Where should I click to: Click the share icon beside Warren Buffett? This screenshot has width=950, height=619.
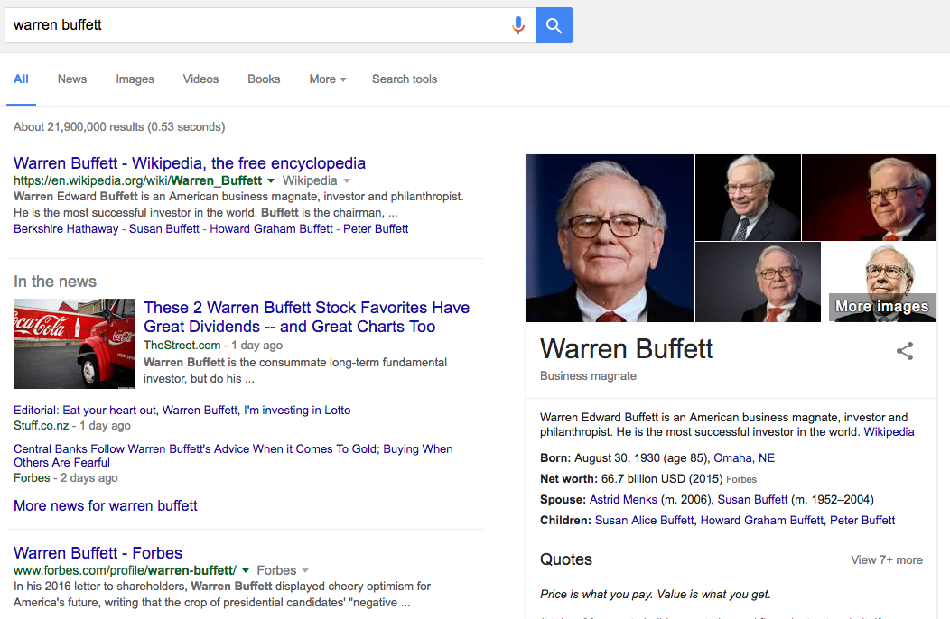coord(905,351)
